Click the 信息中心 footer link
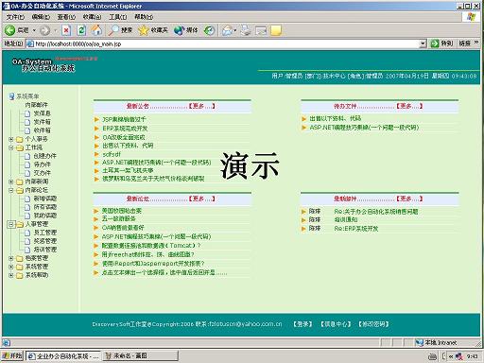The width and height of the screenshot is (484, 363). pyautogui.click(x=336, y=324)
